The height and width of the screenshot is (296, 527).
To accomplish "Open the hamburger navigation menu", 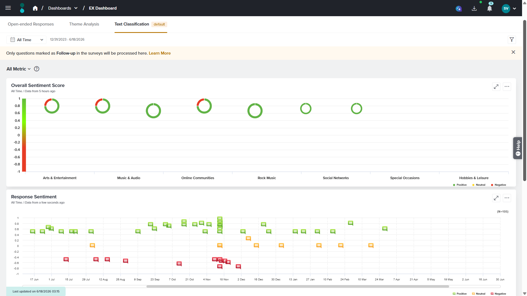I will point(8,8).
